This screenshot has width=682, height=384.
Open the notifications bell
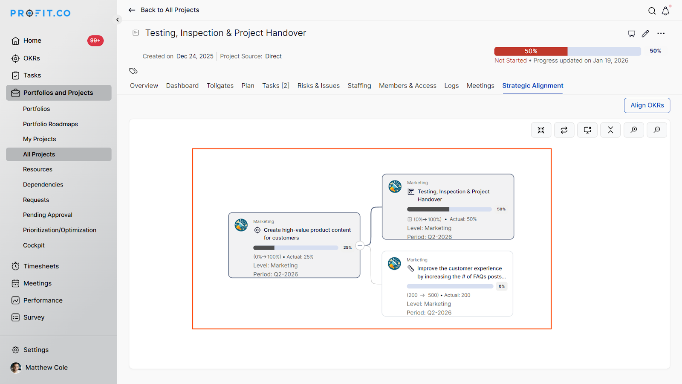(665, 11)
